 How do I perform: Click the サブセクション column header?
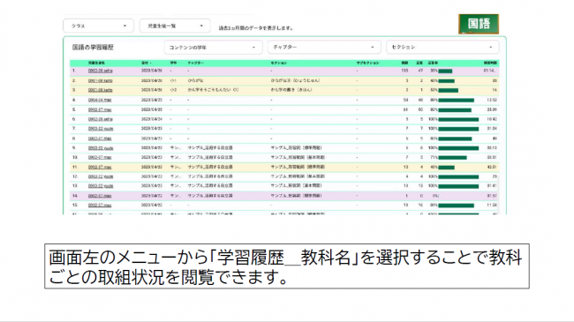click(x=367, y=63)
